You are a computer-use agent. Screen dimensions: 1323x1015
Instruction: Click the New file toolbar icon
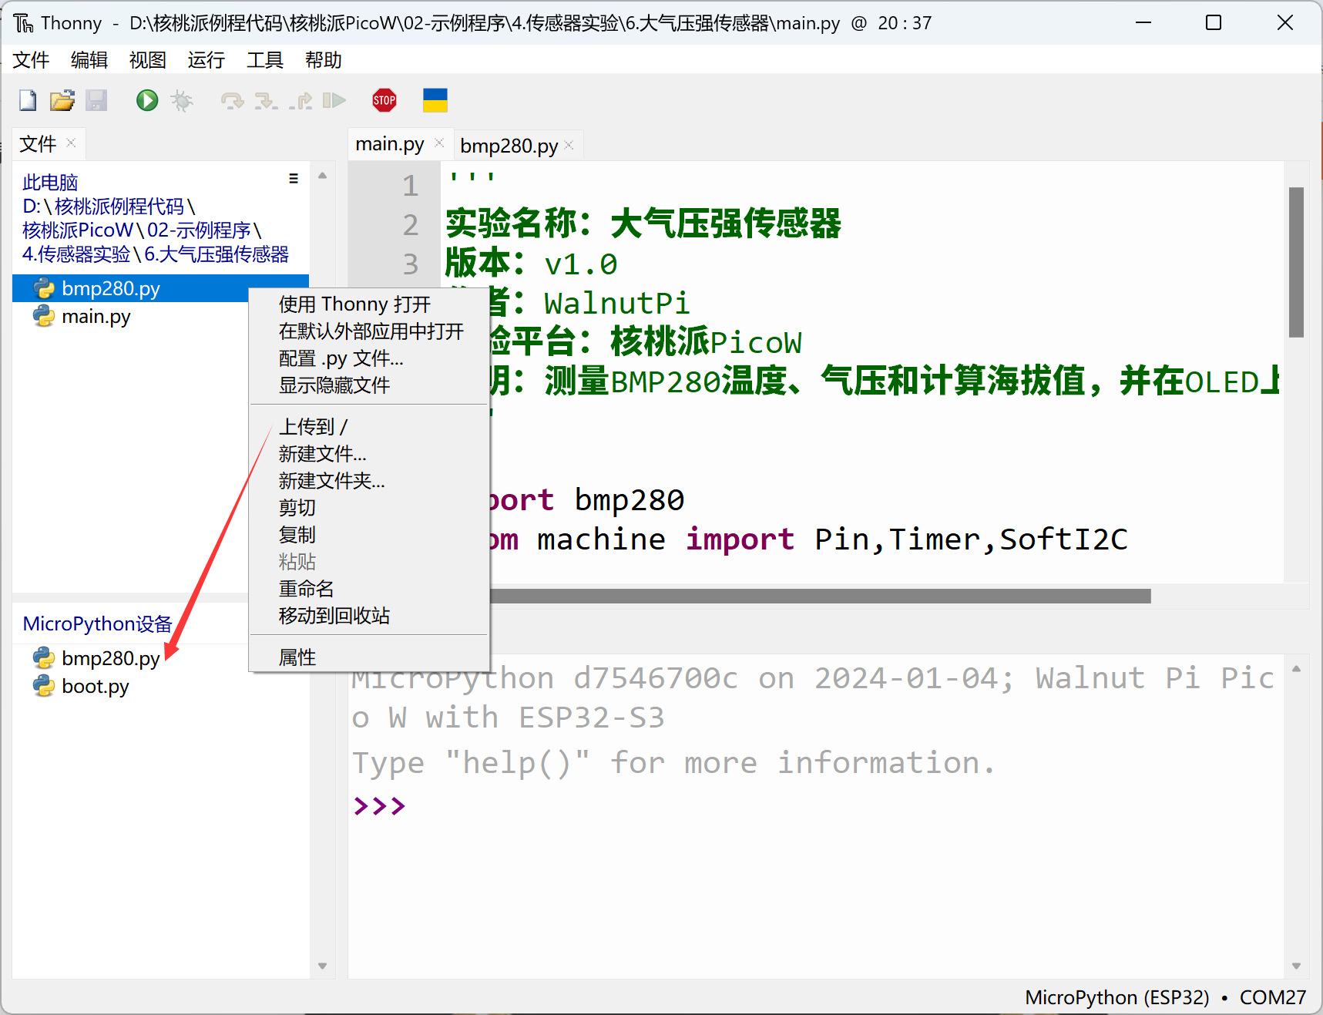click(x=28, y=100)
